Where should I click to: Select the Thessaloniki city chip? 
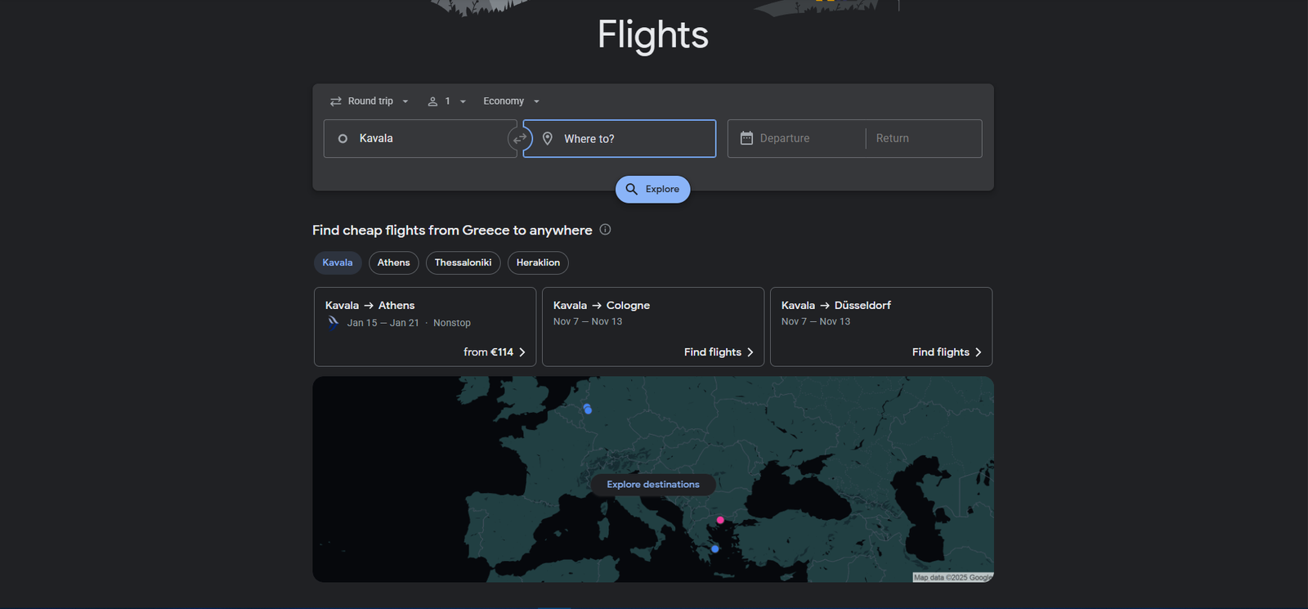click(x=463, y=262)
